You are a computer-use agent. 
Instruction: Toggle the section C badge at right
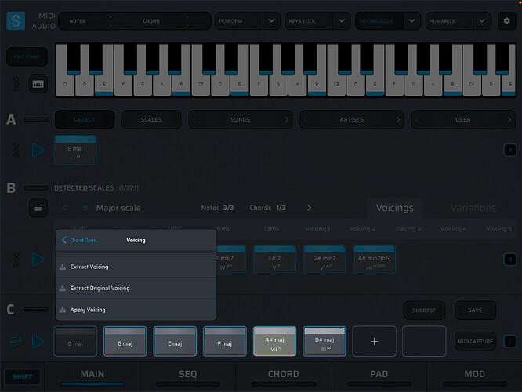(x=510, y=341)
